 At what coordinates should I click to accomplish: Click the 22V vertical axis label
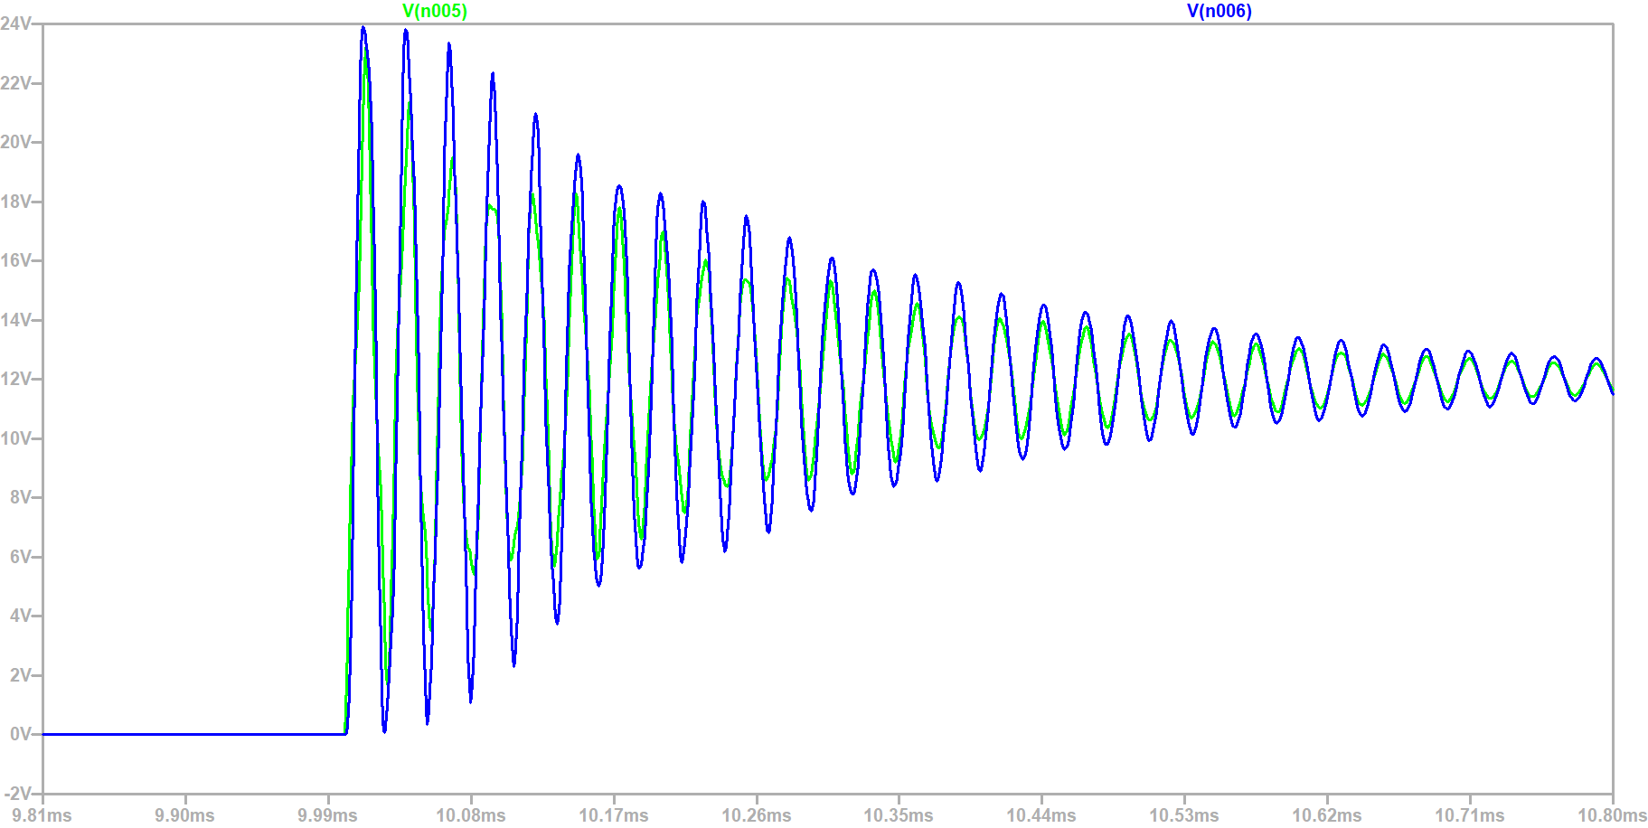[15, 83]
